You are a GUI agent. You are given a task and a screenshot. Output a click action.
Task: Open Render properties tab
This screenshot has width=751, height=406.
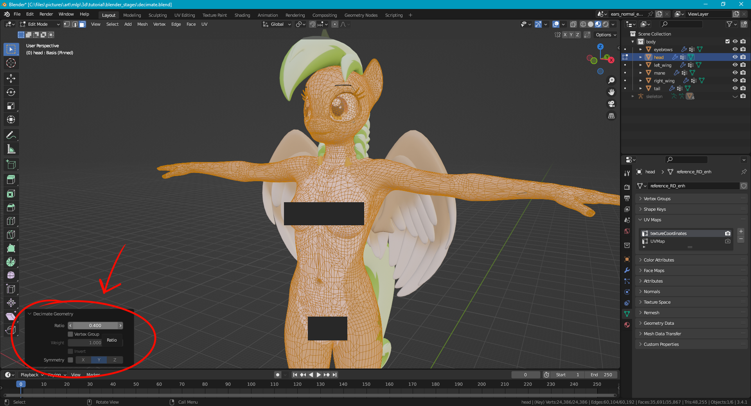(x=627, y=187)
